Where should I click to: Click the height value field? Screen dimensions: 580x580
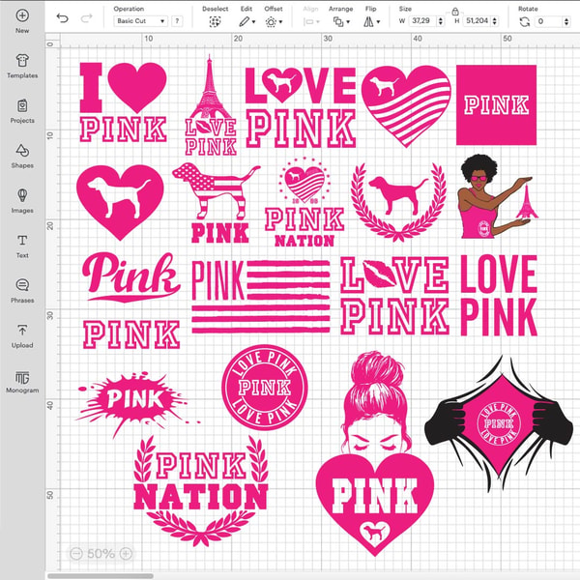477,21
